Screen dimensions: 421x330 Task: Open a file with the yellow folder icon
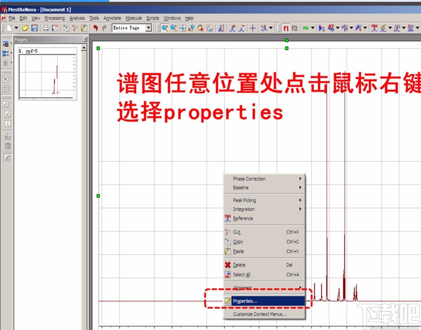tap(25, 28)
